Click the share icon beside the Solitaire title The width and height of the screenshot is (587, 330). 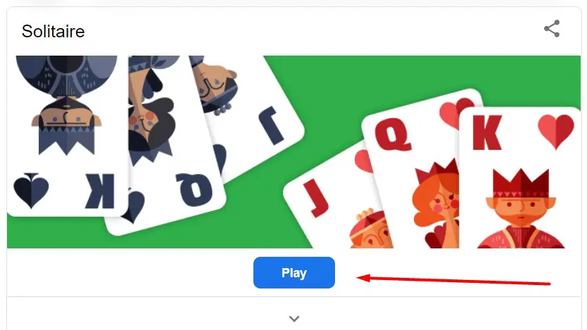click(x=552, y=28)
